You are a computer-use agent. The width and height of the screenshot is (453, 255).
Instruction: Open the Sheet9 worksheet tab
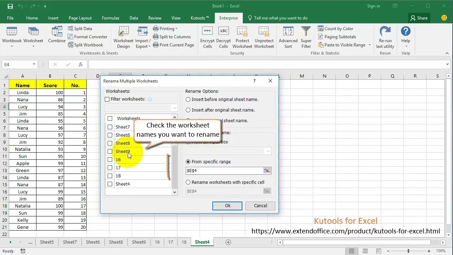(139, 242)
